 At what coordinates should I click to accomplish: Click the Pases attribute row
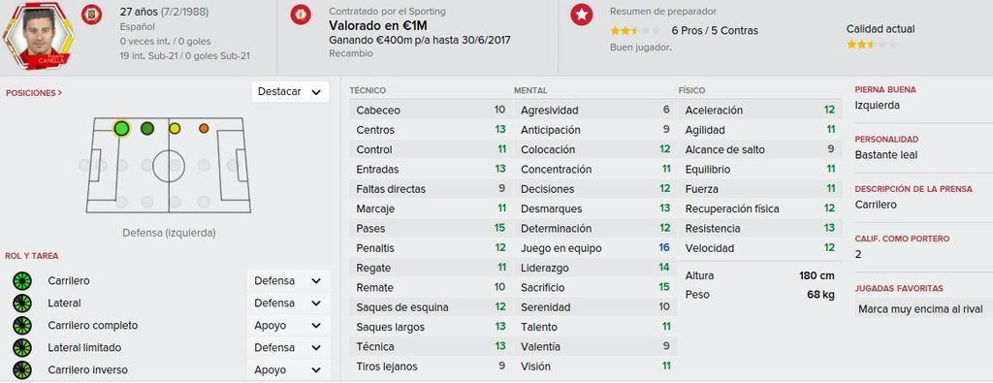pos(431,229)
